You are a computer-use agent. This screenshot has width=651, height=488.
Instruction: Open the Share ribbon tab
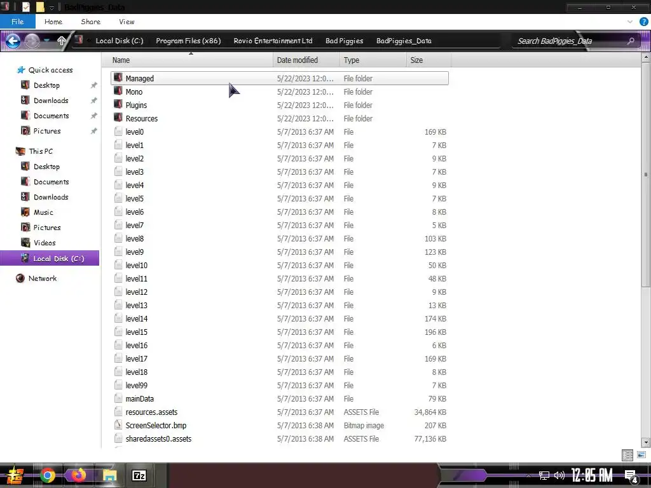pyautogui.click(x=90, y=22)
